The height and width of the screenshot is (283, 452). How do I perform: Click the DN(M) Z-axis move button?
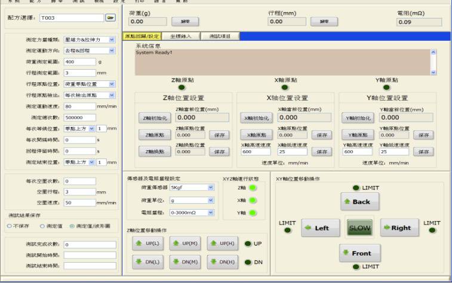(x=185, y=262)
